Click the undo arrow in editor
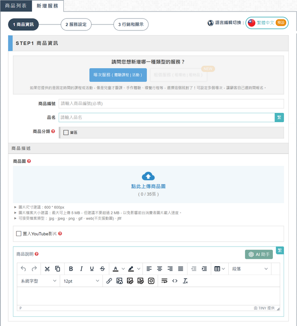297x326 pixels. tap(23, 269)
